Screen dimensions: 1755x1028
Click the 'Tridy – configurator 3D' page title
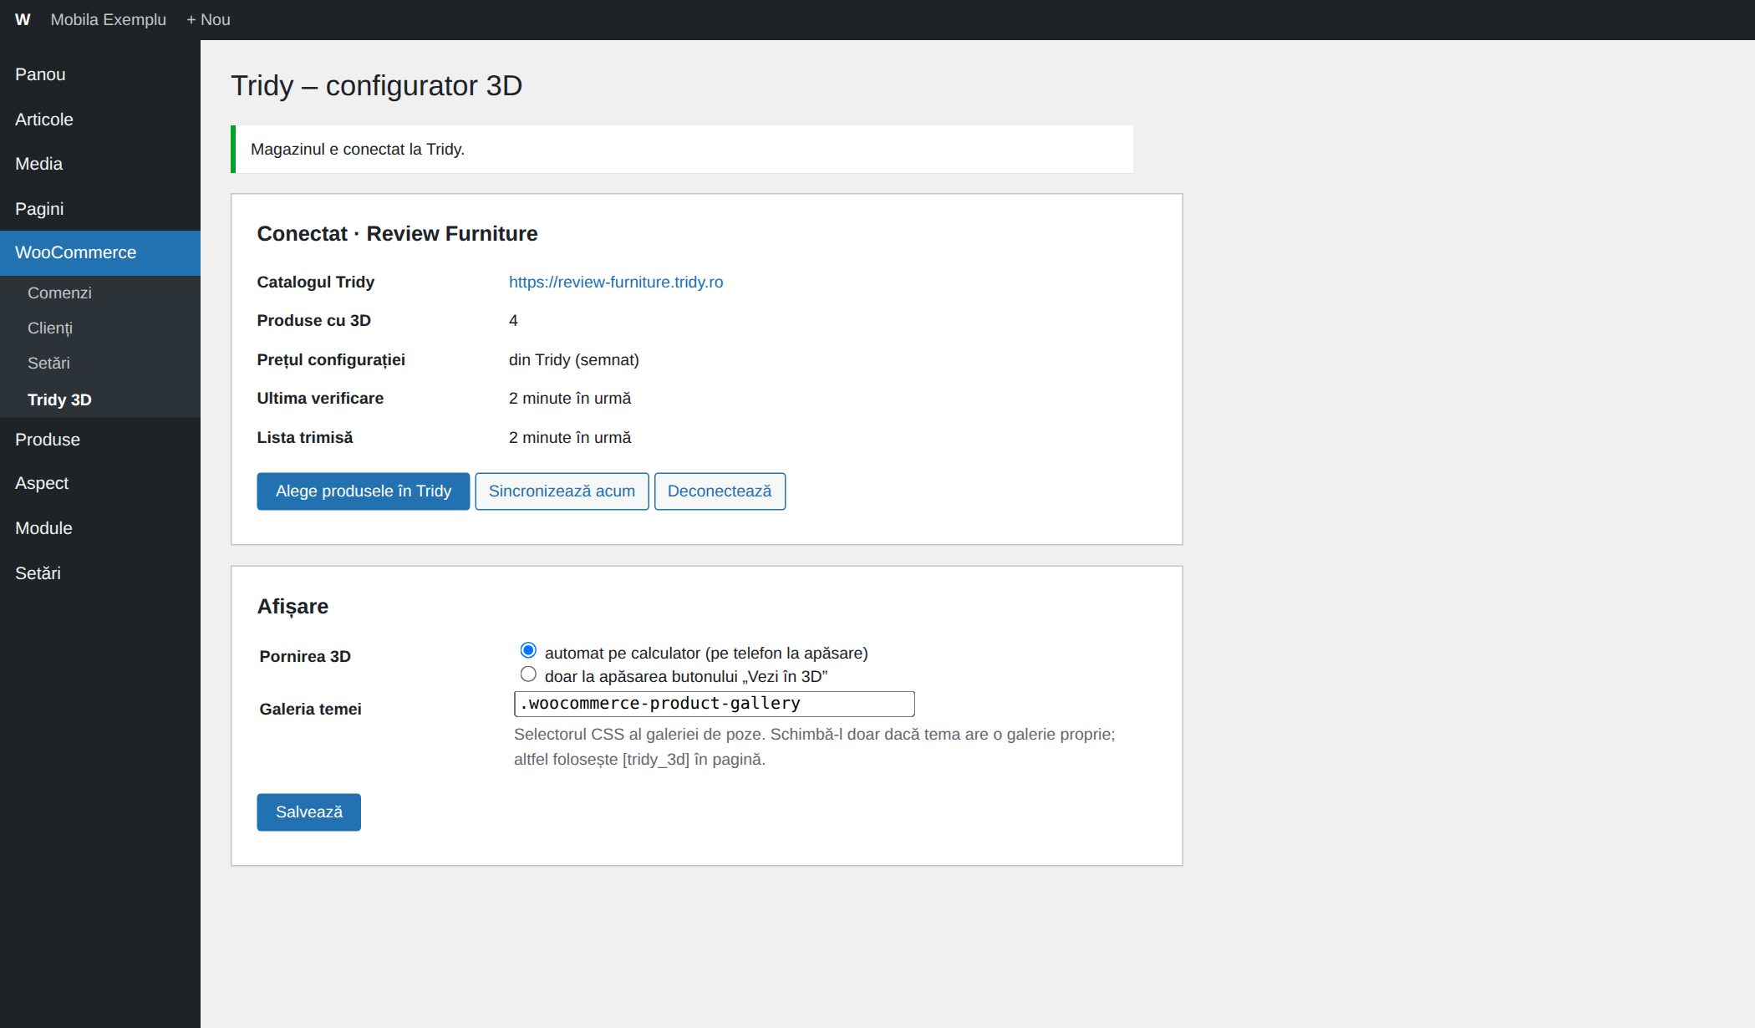[x=377, y=85]
